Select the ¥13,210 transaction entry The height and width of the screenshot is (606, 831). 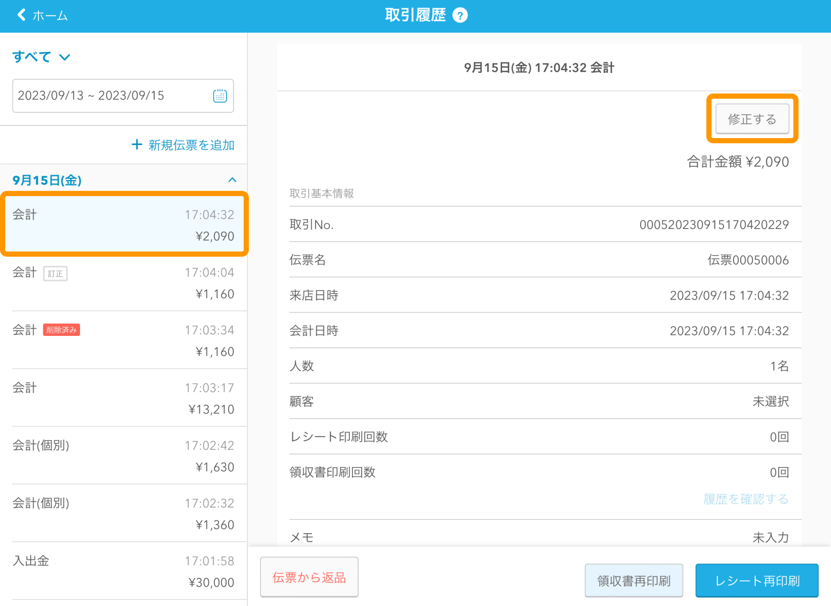click(124, 398)
